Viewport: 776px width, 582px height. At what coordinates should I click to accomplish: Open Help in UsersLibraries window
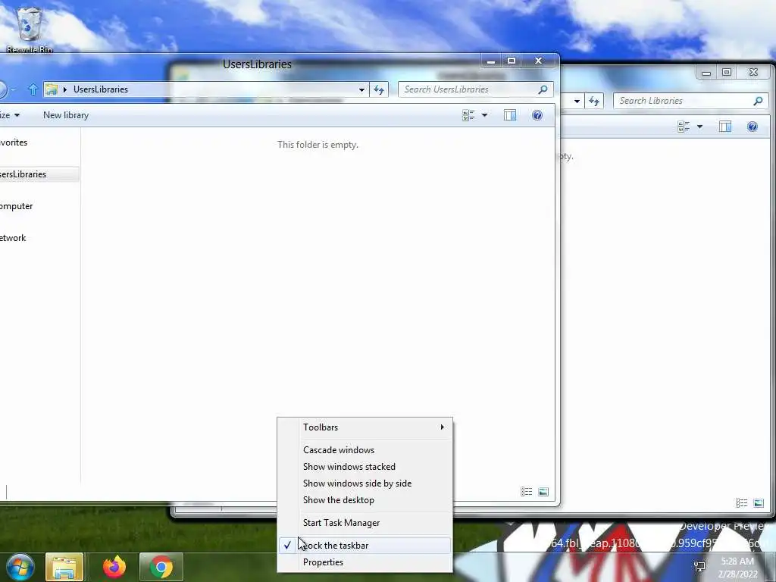tap(537, 115)
